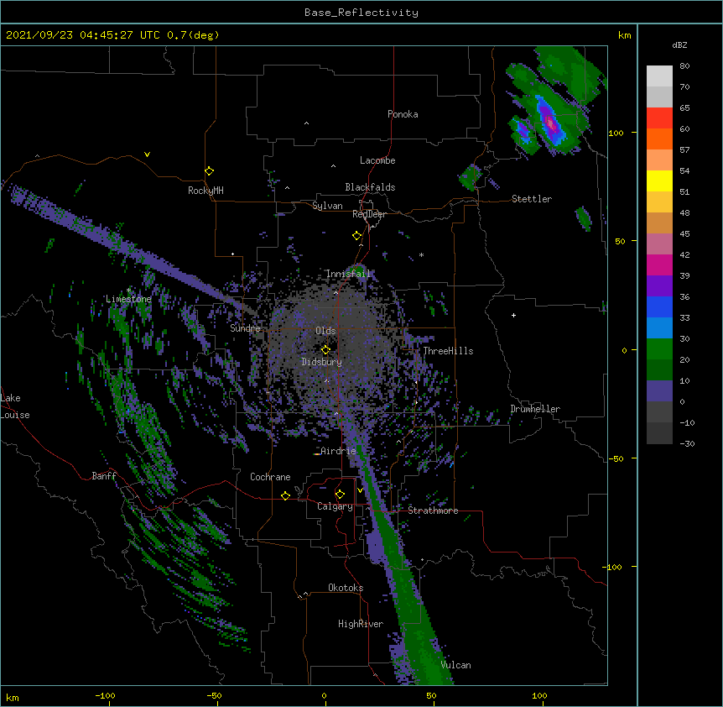Click the Sylvan label
Screen dimensions: 723x707
pyautogui.click(x=327, y=206)
